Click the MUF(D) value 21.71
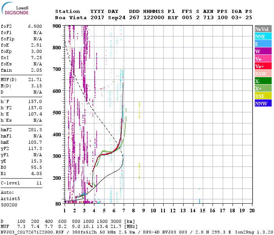 pyautogui.click(x=35, y=80)
